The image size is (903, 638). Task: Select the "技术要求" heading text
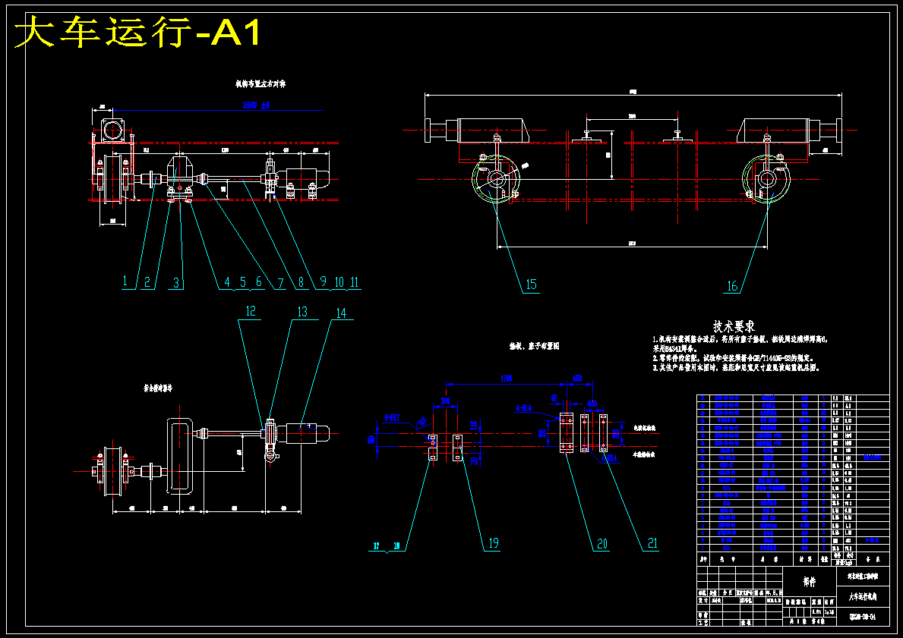734,327
